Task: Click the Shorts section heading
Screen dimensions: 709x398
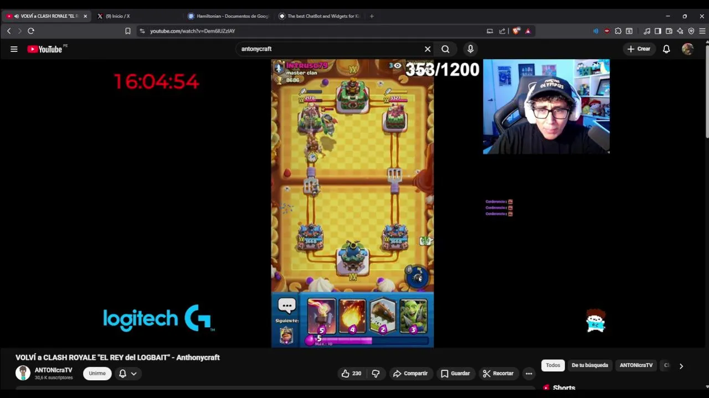Action: coord(564,388)
